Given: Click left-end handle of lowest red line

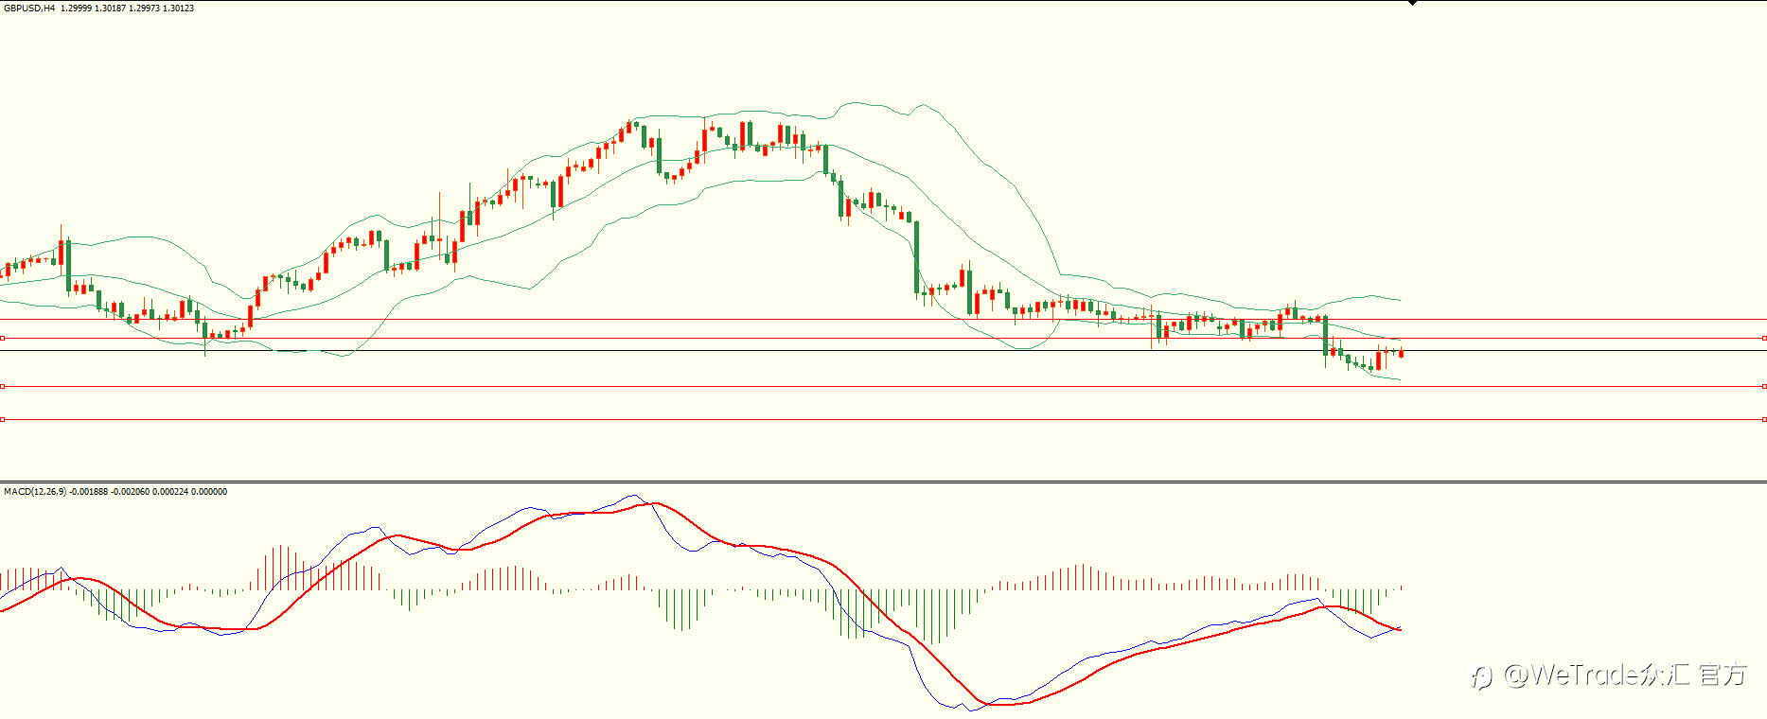Looking at the screenshot, I should (x=3, y=419).
